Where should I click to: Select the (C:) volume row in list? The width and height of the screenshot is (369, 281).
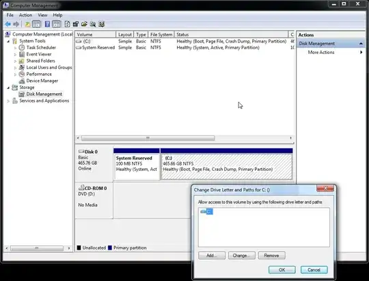(184, 41)
